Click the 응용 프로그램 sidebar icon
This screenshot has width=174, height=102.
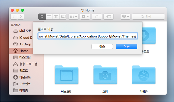[16, 64]
